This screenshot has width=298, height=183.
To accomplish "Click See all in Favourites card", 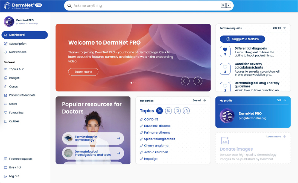I will [199, 100].
